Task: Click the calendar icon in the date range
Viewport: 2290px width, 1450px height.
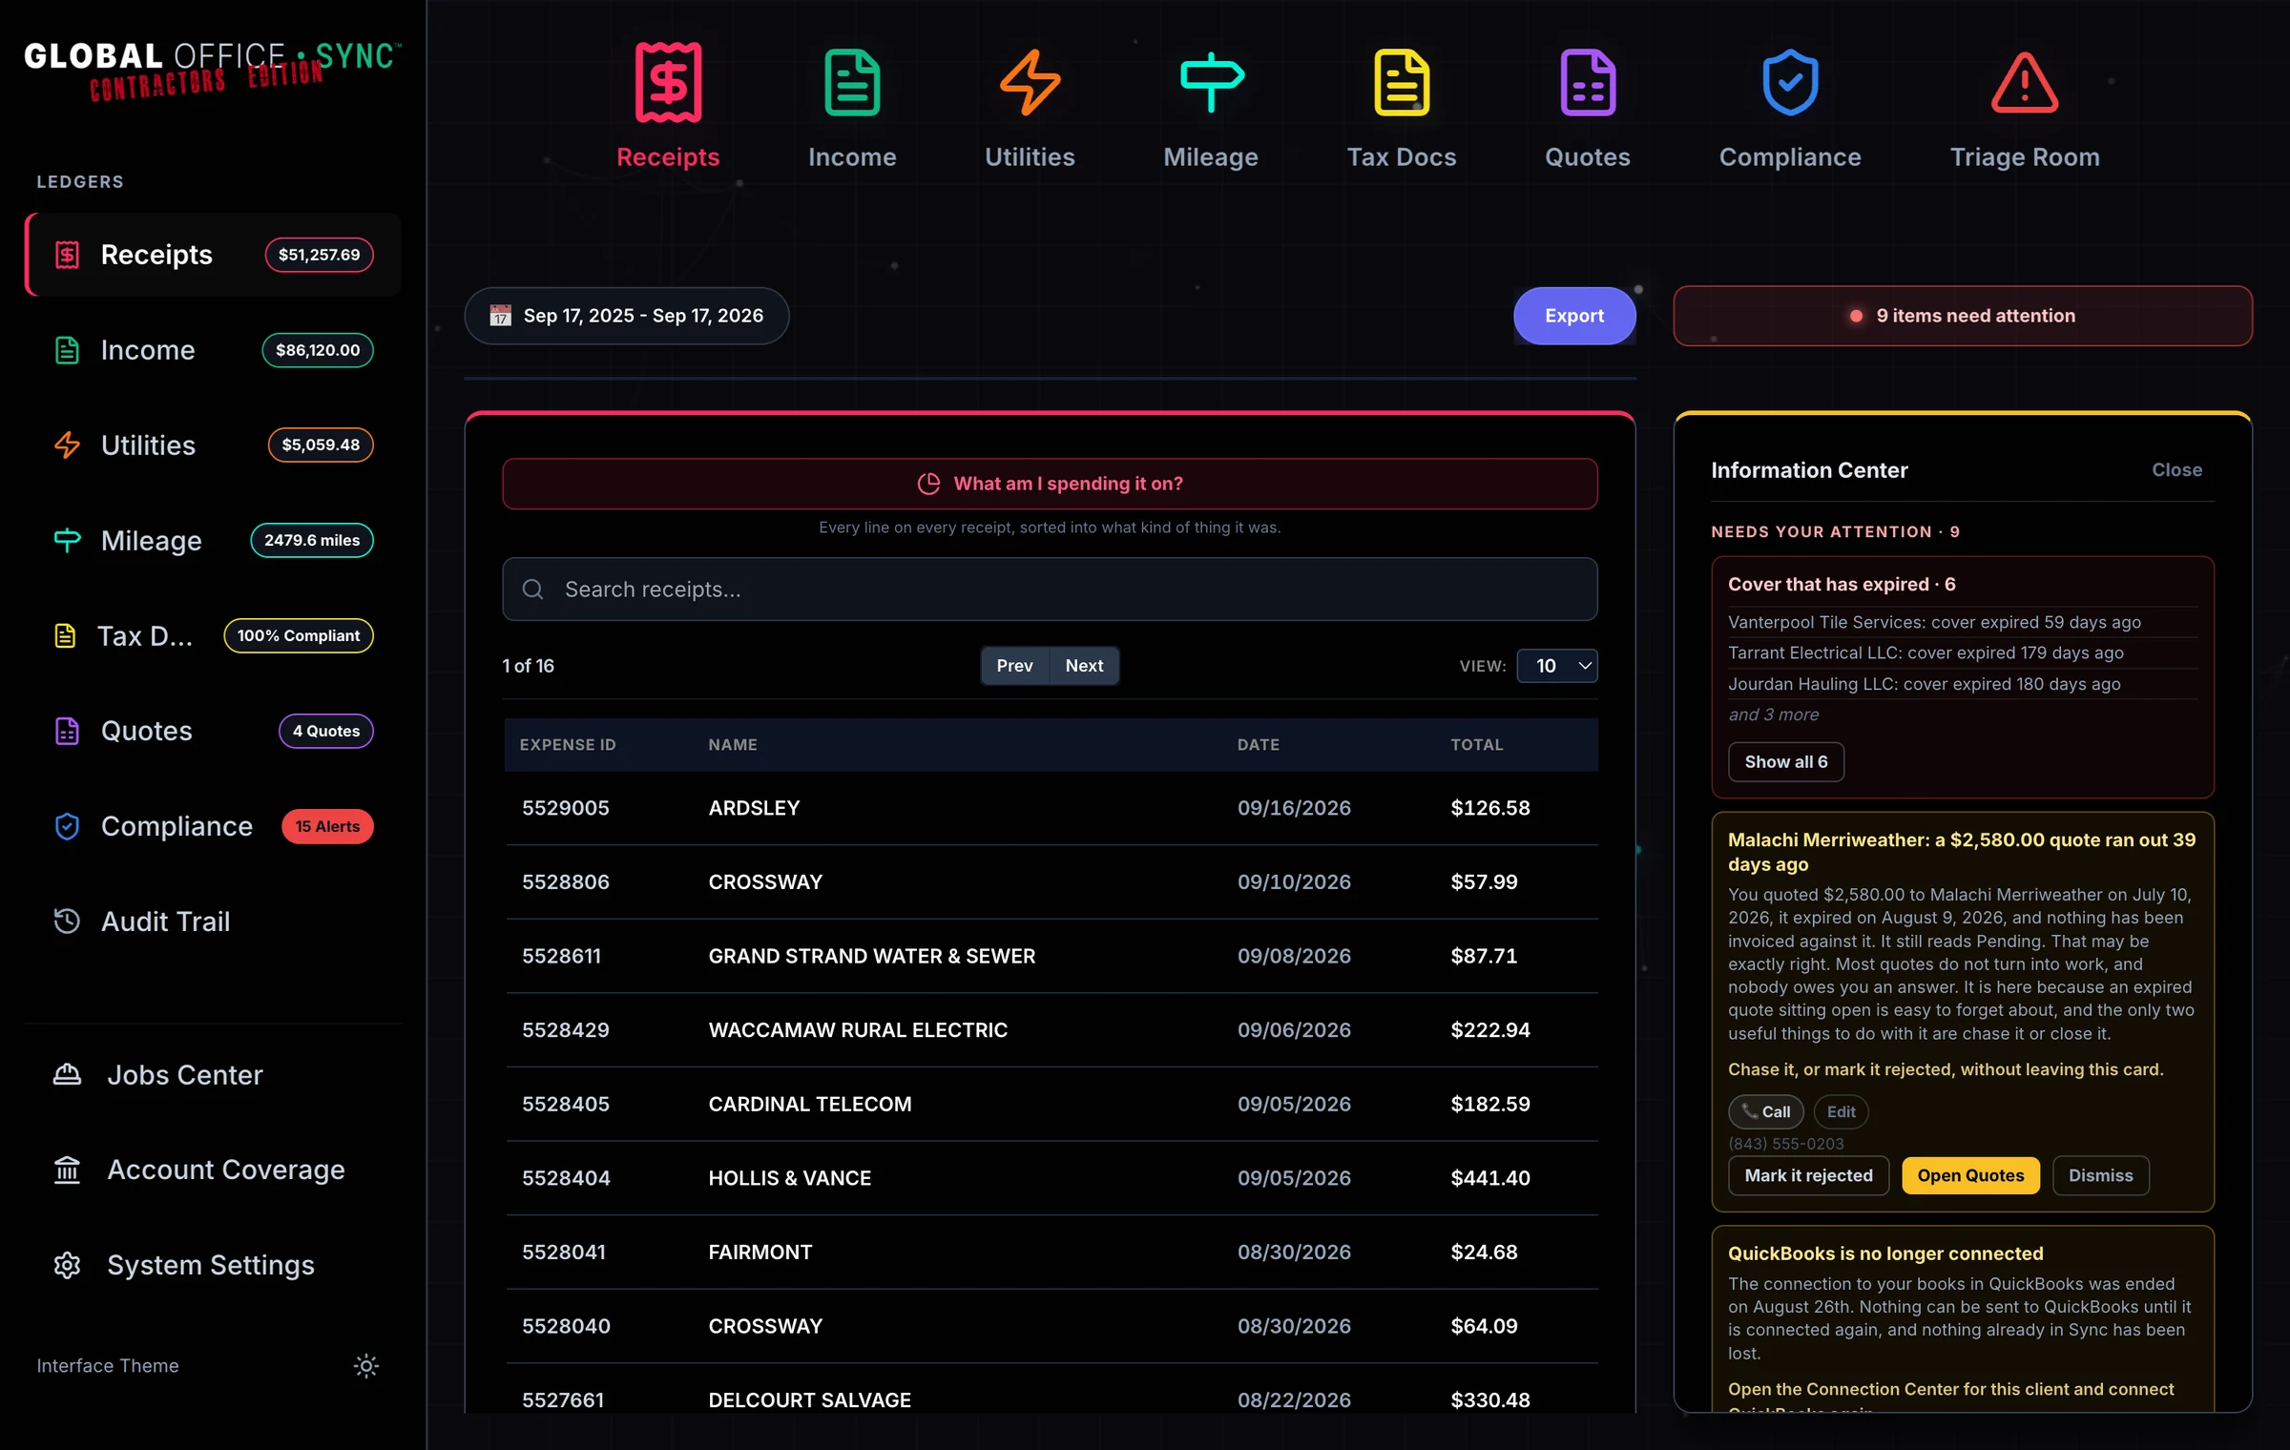Action: (500, 316)
